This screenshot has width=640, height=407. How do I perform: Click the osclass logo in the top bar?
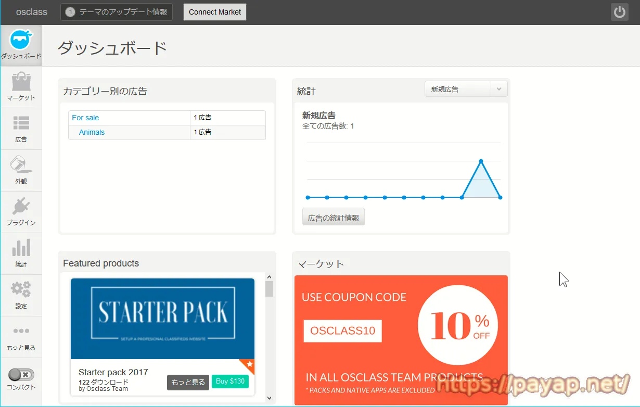point(31,11)
